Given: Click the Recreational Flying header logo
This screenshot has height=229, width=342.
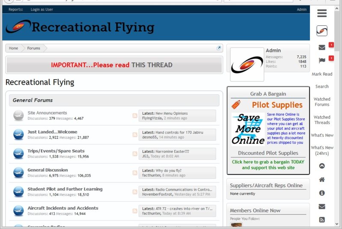Looking at the screenshot, I should coord(80,27).
